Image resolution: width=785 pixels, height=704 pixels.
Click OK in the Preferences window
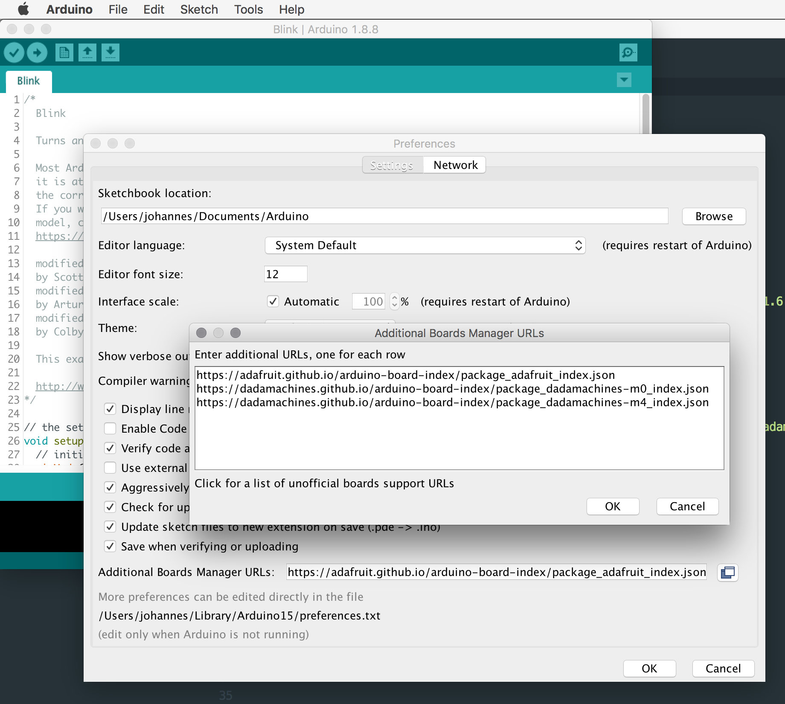click(649, 668)
